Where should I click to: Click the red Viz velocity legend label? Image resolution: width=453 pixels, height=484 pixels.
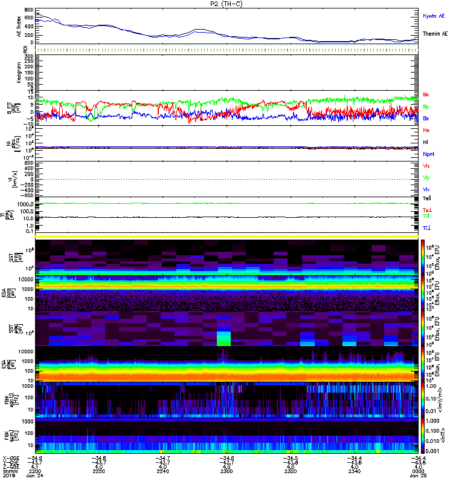tap(426, 166)
